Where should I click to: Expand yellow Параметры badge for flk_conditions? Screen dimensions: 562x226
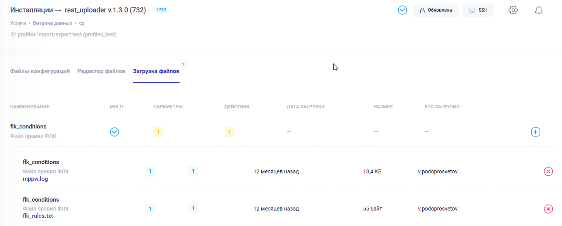coord(158,132)
